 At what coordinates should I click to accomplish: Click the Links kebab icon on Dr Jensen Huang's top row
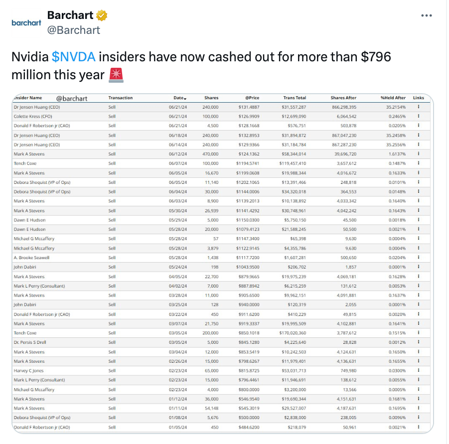click(x=419, y=107)
